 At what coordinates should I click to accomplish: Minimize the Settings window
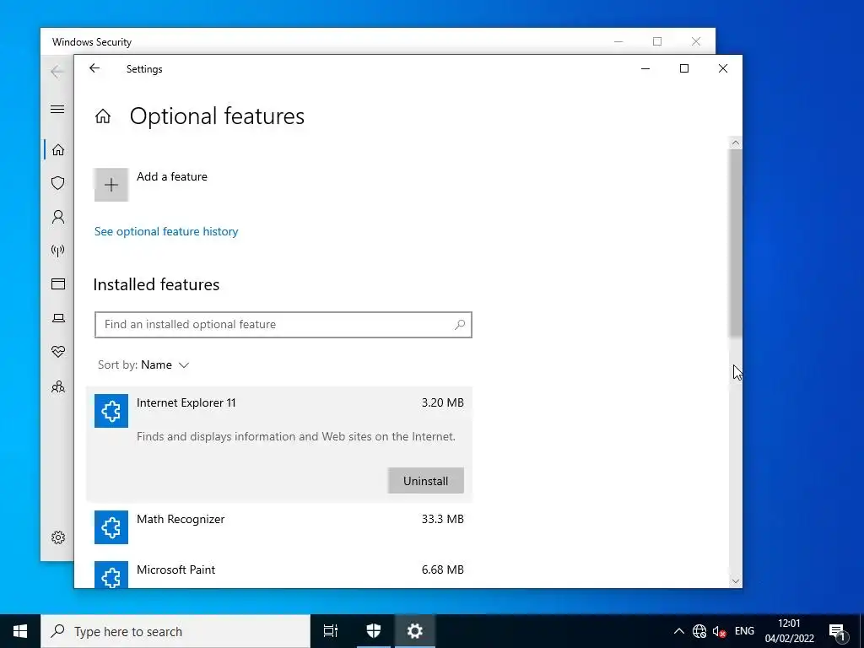(x=645, y=68)
